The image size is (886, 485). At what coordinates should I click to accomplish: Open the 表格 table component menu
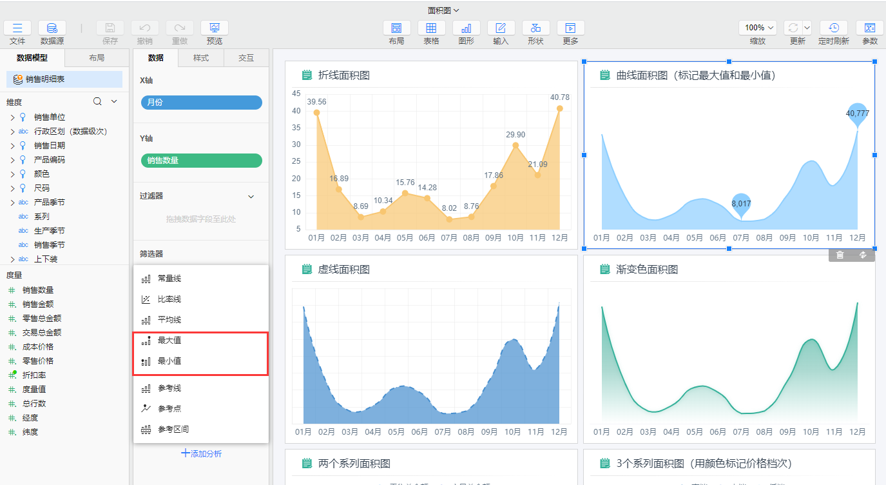[432, 28]
